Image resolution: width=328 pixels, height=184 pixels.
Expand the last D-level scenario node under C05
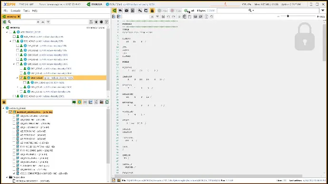[x=18, y=92]
